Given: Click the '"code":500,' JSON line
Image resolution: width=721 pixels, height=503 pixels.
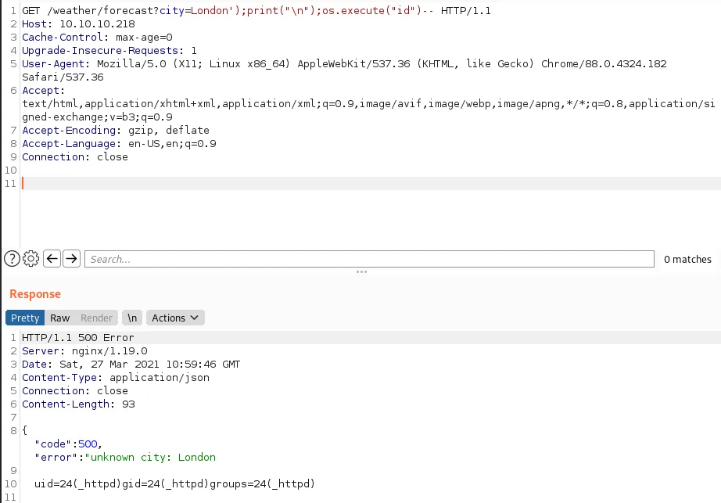Looking at the screenshot, I should (68, 444).
